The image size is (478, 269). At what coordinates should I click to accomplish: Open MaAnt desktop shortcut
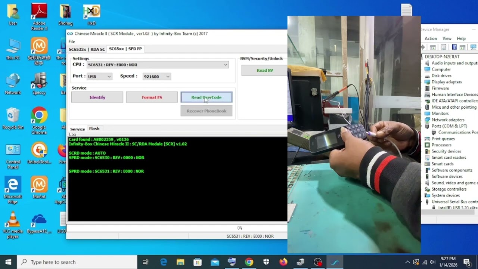(39, 188)
